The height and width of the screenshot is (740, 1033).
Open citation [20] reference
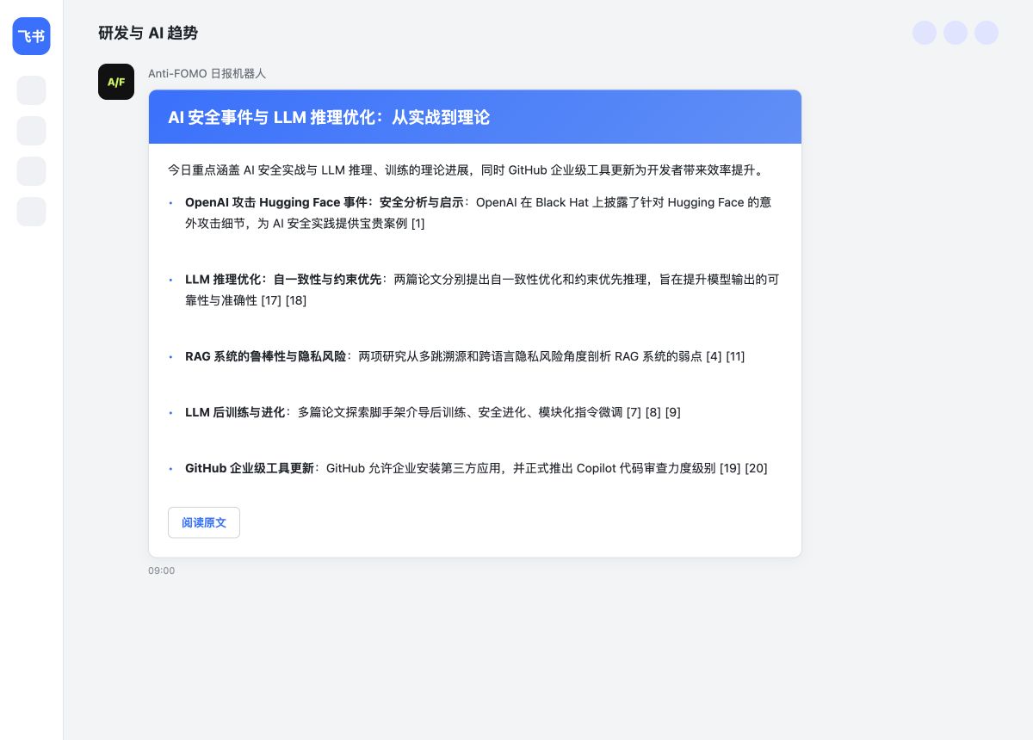(x=756, y=468)
